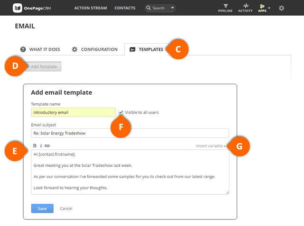Open the Insert variable dropdown

(x=210, y=146)
